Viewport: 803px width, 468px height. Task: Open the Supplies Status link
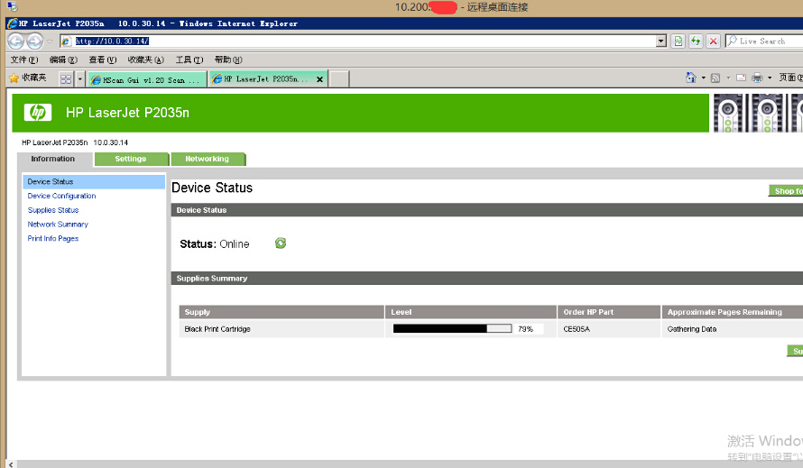pyautogui.click(x=53, y=210)
